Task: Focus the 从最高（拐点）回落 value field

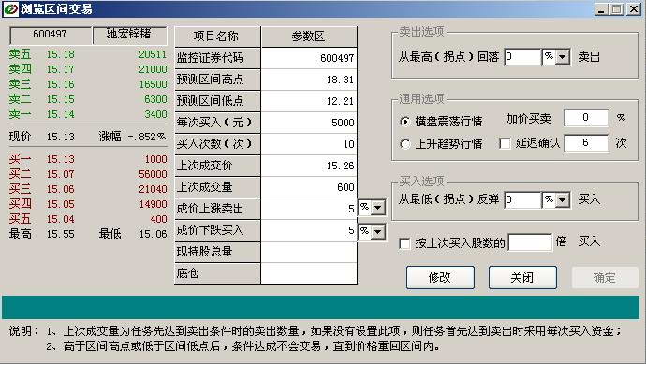Action: pos(522,57)
